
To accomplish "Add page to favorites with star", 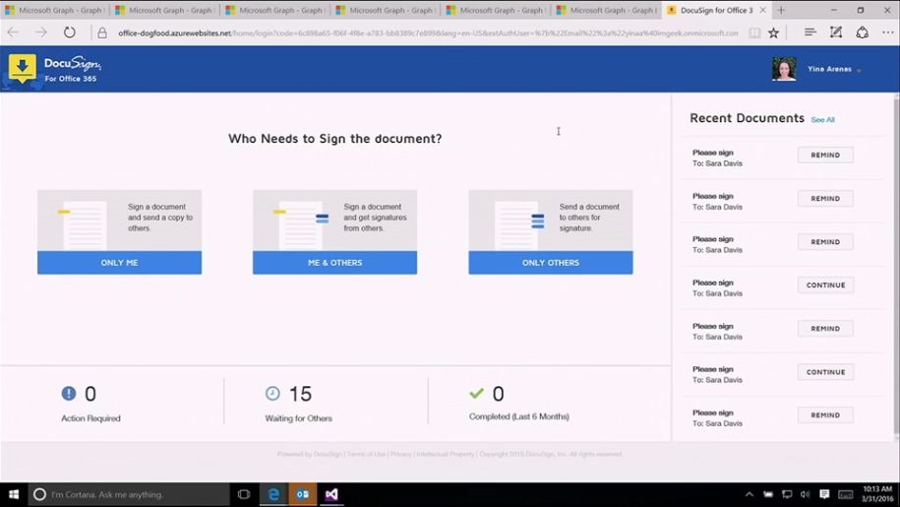I will [x=774, y=33].
